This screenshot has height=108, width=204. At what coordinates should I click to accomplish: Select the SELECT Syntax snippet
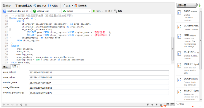click(188, 95)
